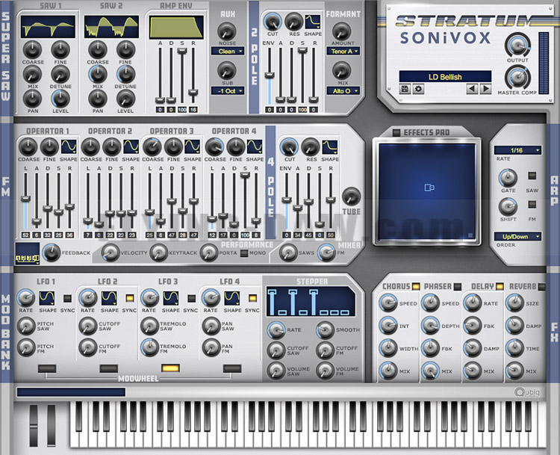The image size is (560, 455).
Task: Click the Amp Env Release value 16
Action: coord(193,110)
